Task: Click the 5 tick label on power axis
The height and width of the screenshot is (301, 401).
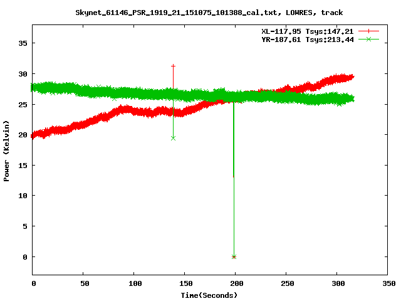Action: [x=25, y=226]
